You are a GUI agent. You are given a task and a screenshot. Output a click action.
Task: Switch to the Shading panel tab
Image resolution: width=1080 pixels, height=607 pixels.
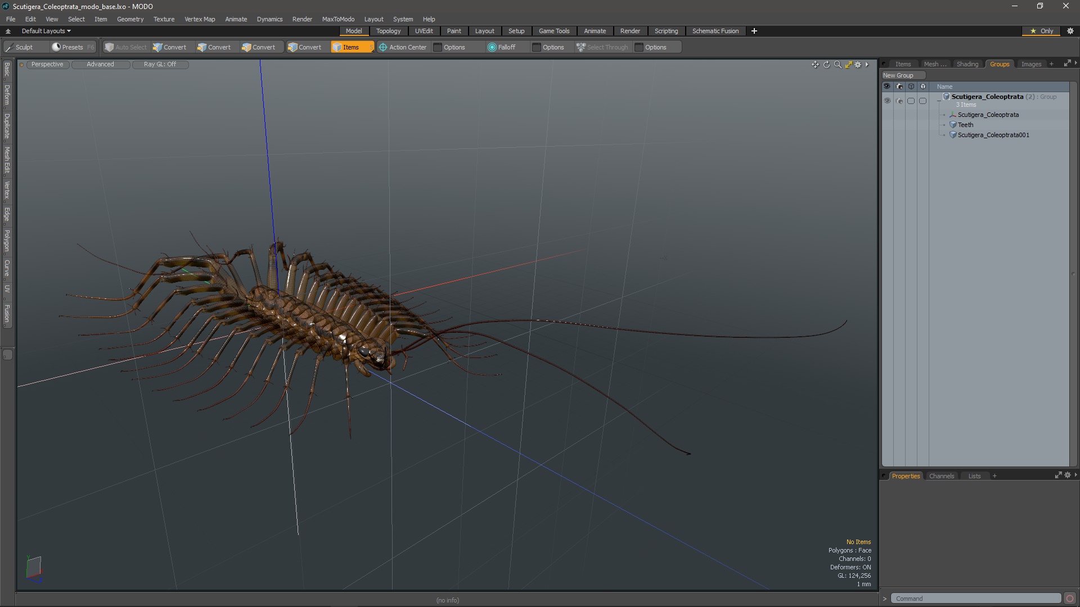[x=967, y=64]
